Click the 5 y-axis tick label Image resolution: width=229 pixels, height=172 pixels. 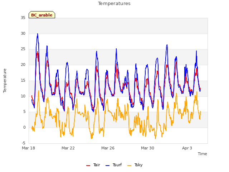point(24,112)
